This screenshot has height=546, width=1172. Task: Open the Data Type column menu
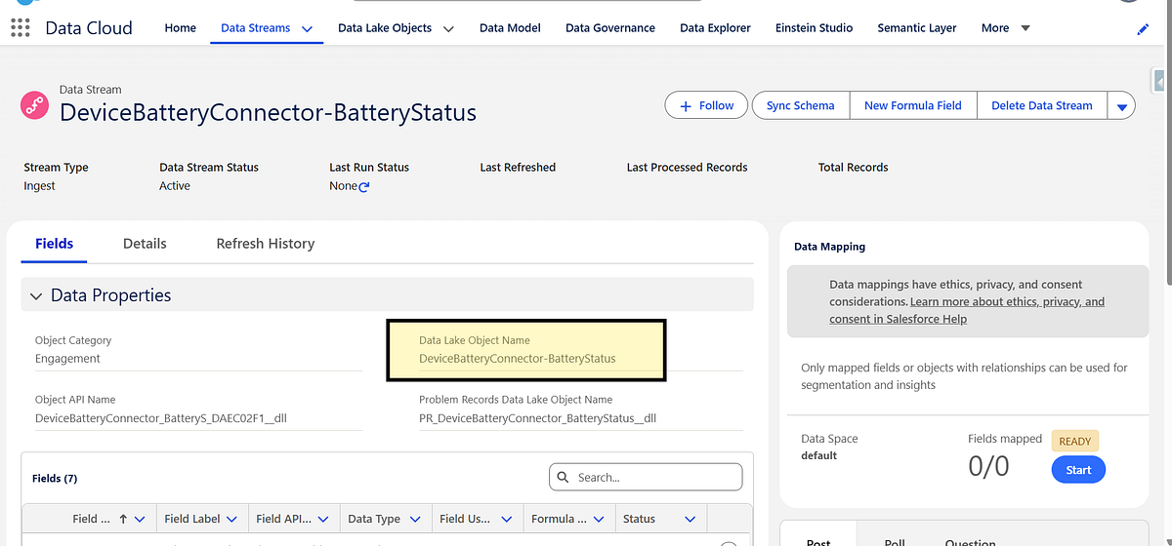point(415,520)
